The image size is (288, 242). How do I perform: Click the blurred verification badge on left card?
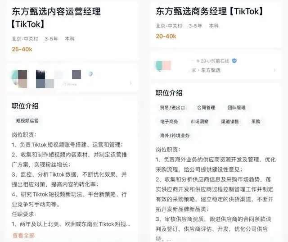[x=91, y=74]
